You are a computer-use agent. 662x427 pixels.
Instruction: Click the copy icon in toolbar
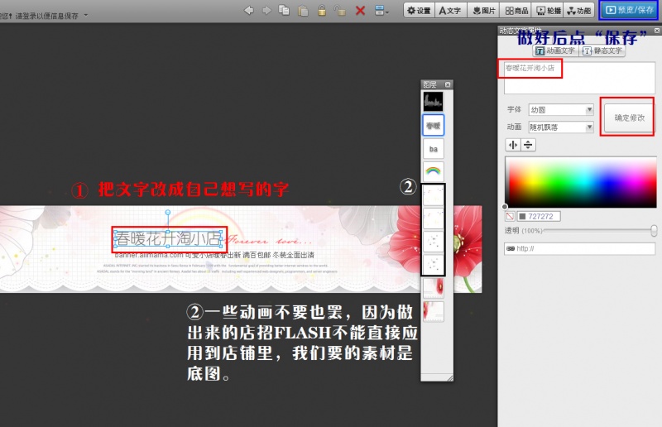(285, 10)
